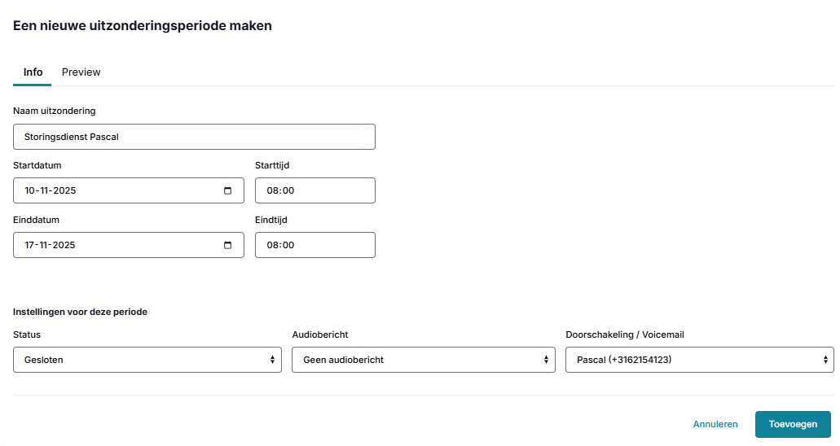Click the Annuleren link
840x446 pixels.
pos(715,424)
